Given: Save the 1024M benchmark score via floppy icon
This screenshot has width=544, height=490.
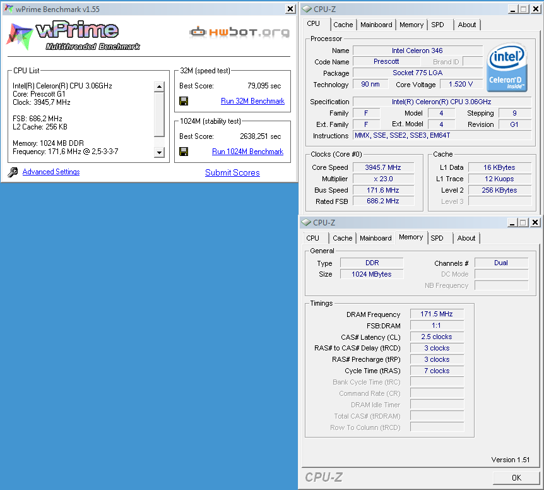Looking at the screenshot, I should pyautogui.click(x=184, y=152).
